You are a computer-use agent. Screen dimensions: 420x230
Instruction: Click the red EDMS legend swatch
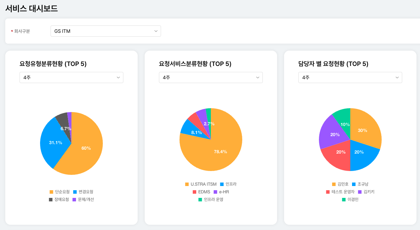194,192
